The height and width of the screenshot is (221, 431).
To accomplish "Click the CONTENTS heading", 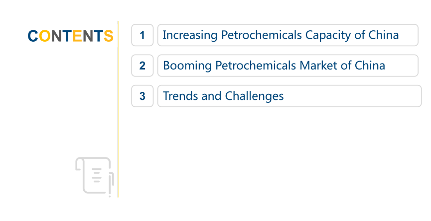I will [x=70, y=36].
